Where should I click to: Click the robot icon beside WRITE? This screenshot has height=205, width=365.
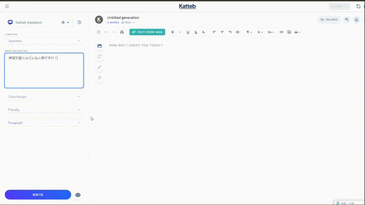tap(78, 195)
